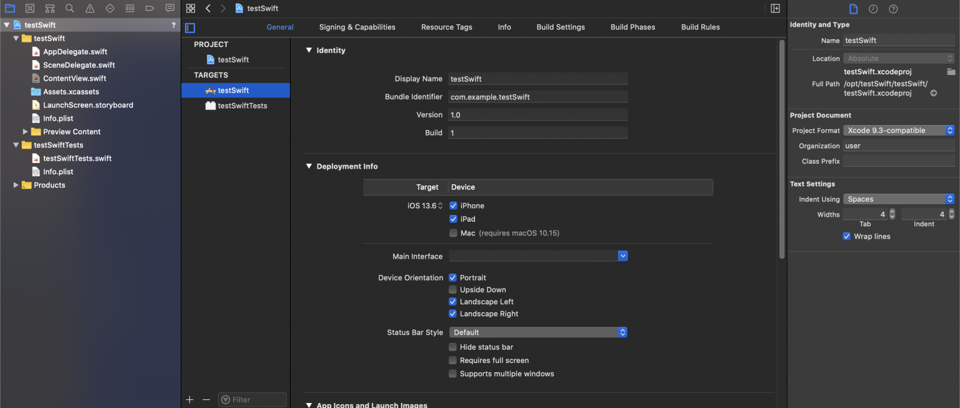The width and height of the screenshot is (960, 408).
Task: Click the Bundle Identifier text field
Action: (x=537, y=97)
